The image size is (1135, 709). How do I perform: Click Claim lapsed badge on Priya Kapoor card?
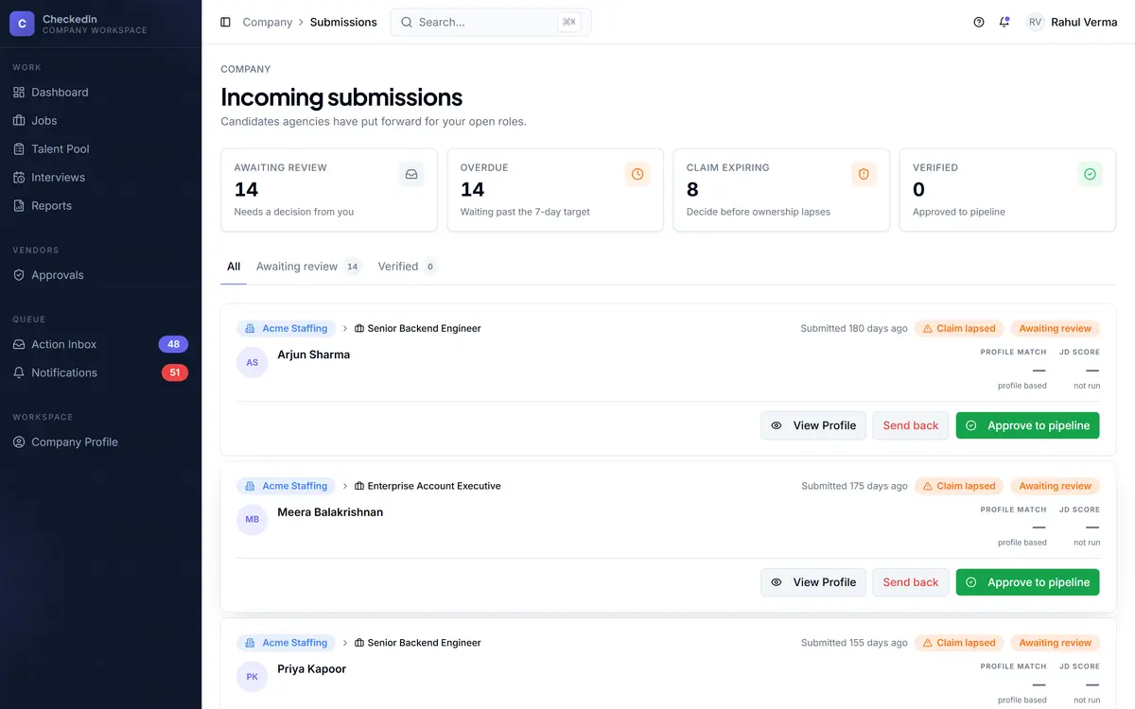point(959,643)
